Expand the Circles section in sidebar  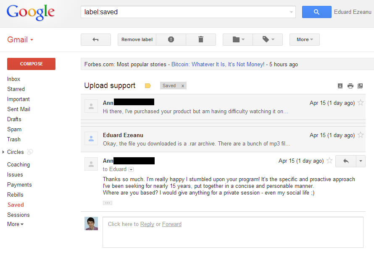[x=3, y=152]
